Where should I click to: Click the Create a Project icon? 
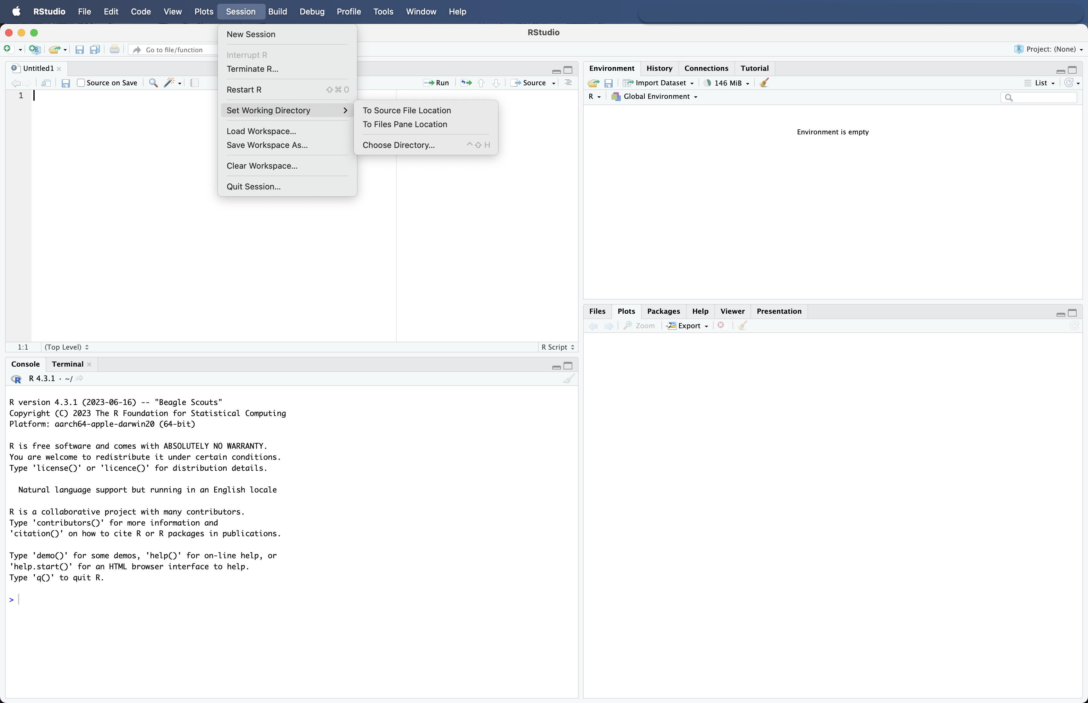(35, 49)
